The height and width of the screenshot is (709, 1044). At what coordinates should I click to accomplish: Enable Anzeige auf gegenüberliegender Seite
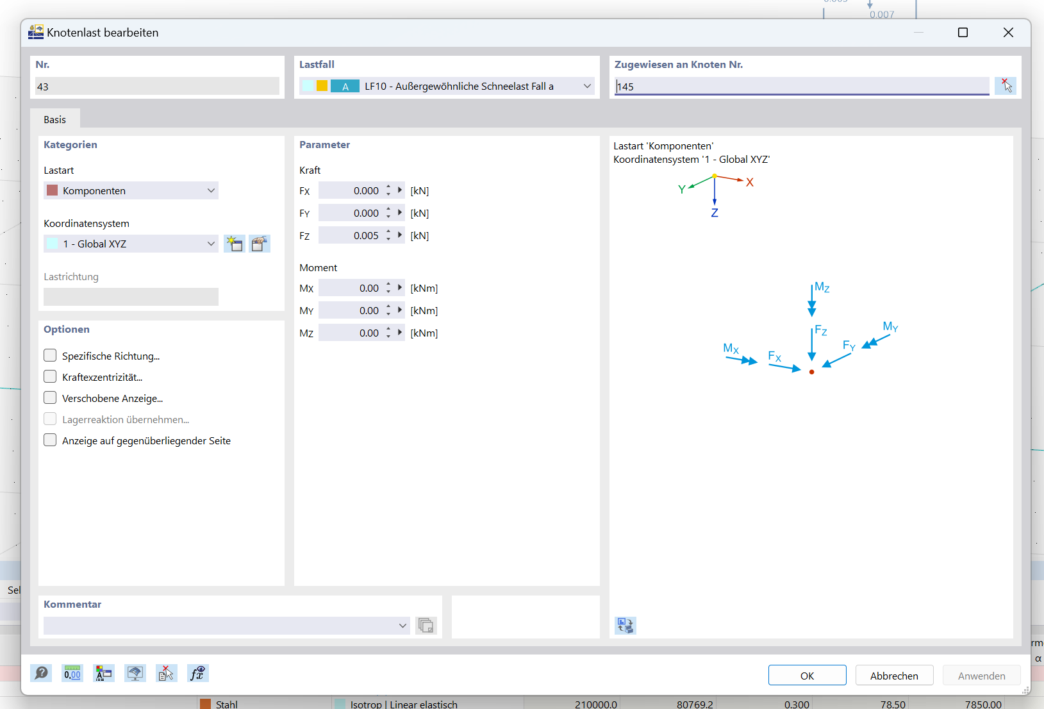50,440
